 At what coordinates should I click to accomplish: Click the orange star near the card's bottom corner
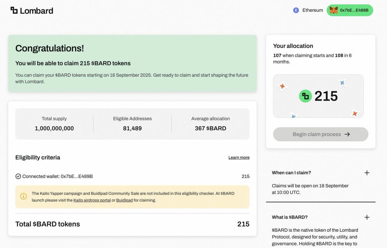click(354, 113)
